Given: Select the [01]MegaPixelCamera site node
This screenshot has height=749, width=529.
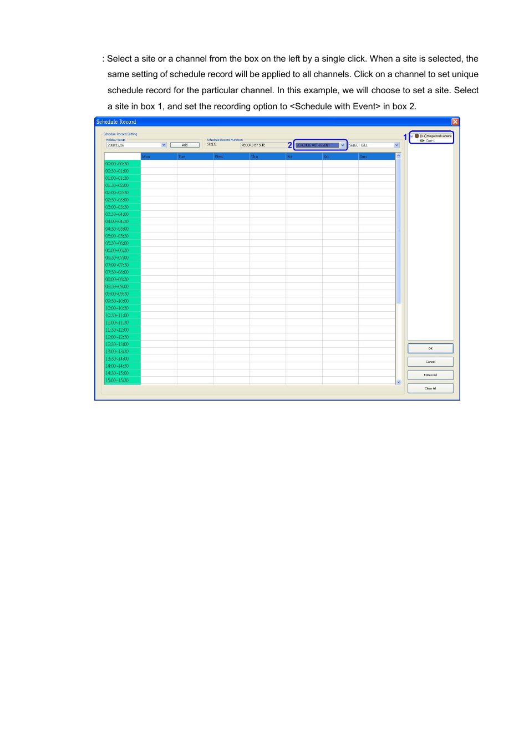Looking at the screenshot, I should point(436,136).
